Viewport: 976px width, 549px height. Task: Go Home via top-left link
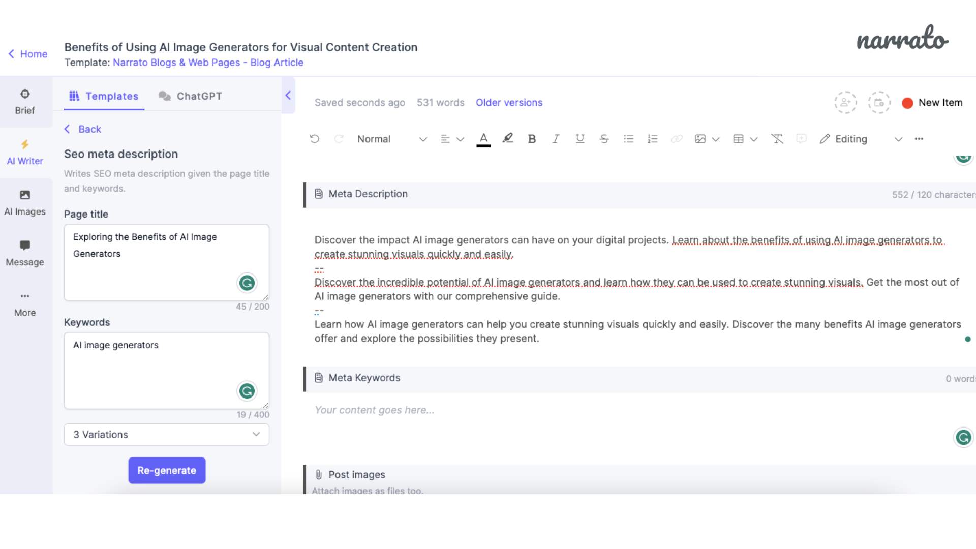(28, 54)
